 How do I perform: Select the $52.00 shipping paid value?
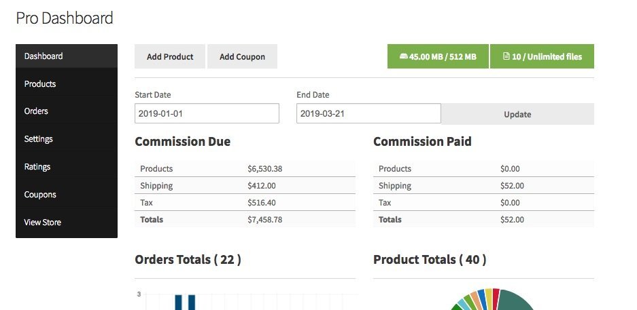(513, 186)
